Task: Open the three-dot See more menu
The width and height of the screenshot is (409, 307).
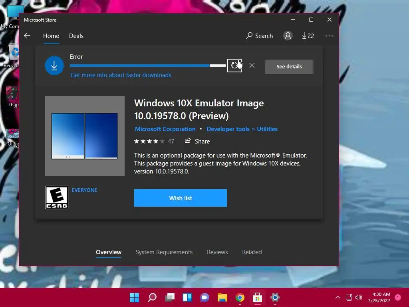Action: (329, 36)
